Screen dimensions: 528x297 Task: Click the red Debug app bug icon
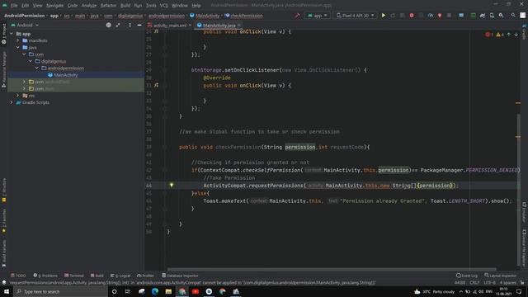click(x=412, y=16)
